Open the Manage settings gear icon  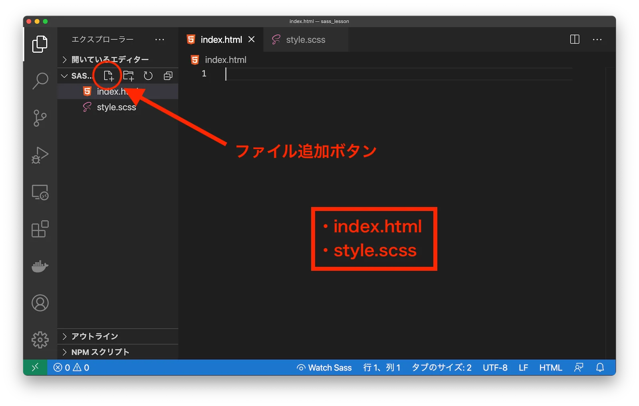coord(39,339)
